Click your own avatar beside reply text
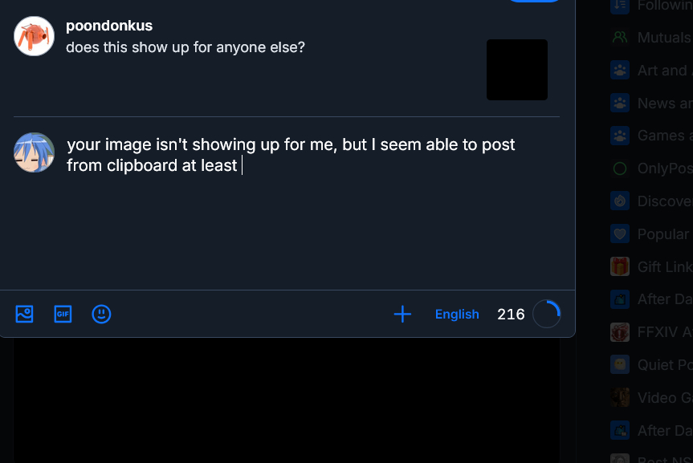 tap(34, 152)
